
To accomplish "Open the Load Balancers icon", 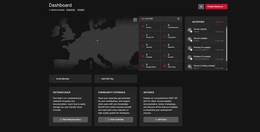I will click(165, 26).
